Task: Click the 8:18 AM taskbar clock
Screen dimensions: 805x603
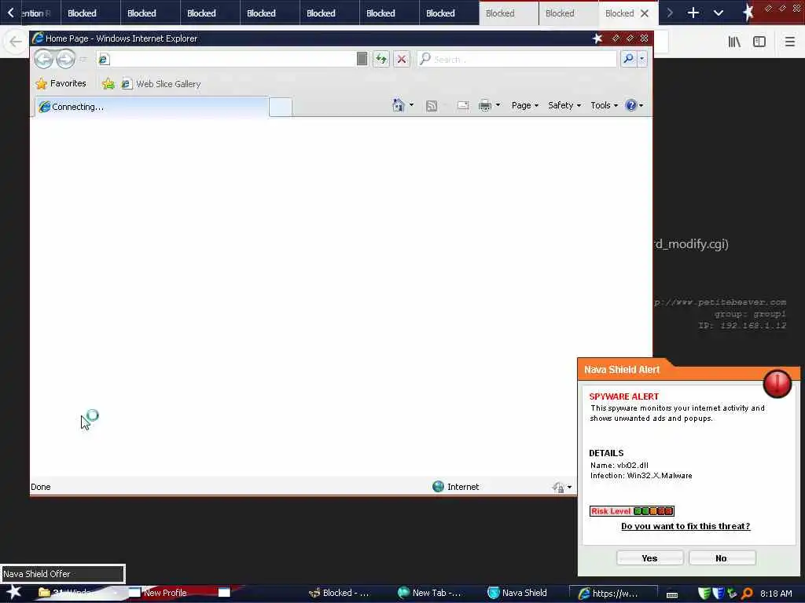Action: coord(776,594)
